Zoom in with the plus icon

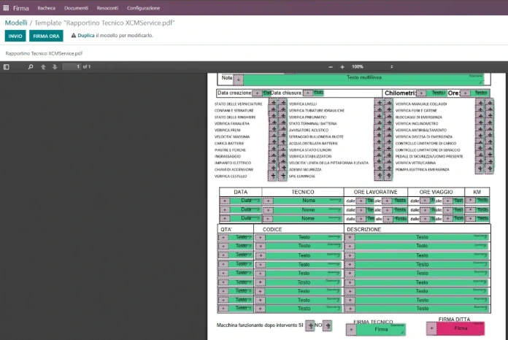pyautogui.click(x=342, y=67)
